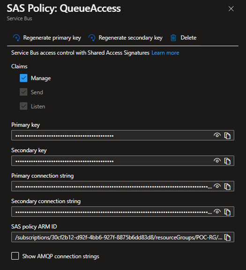Image resolution: width=246 pixels, height=270 pixels.
Task: Copy the Primary connection string
Action: [227, 186]
